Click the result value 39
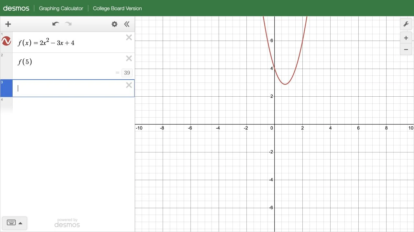 coord(127,73)
